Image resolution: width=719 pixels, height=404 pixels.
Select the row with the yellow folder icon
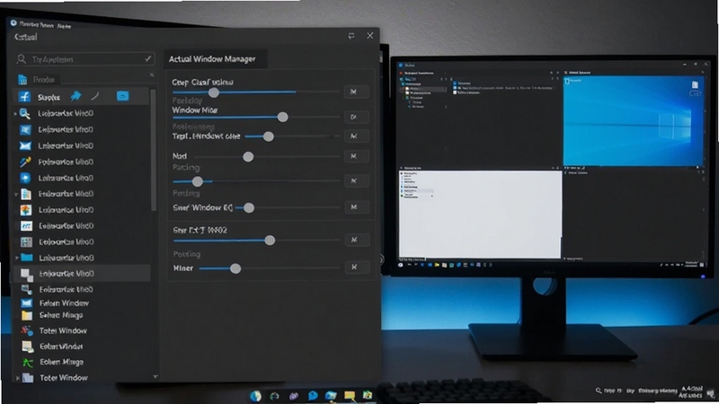[x=82, y=316]
